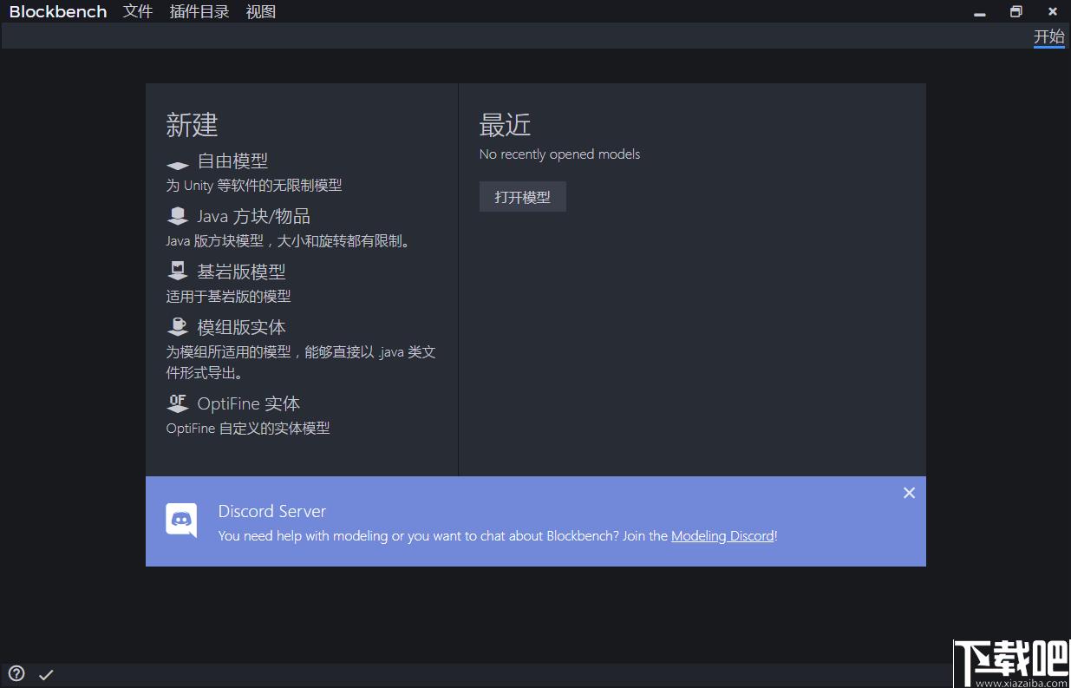
Task: Open the 视图 menu
Action: (x=261, y=11)
